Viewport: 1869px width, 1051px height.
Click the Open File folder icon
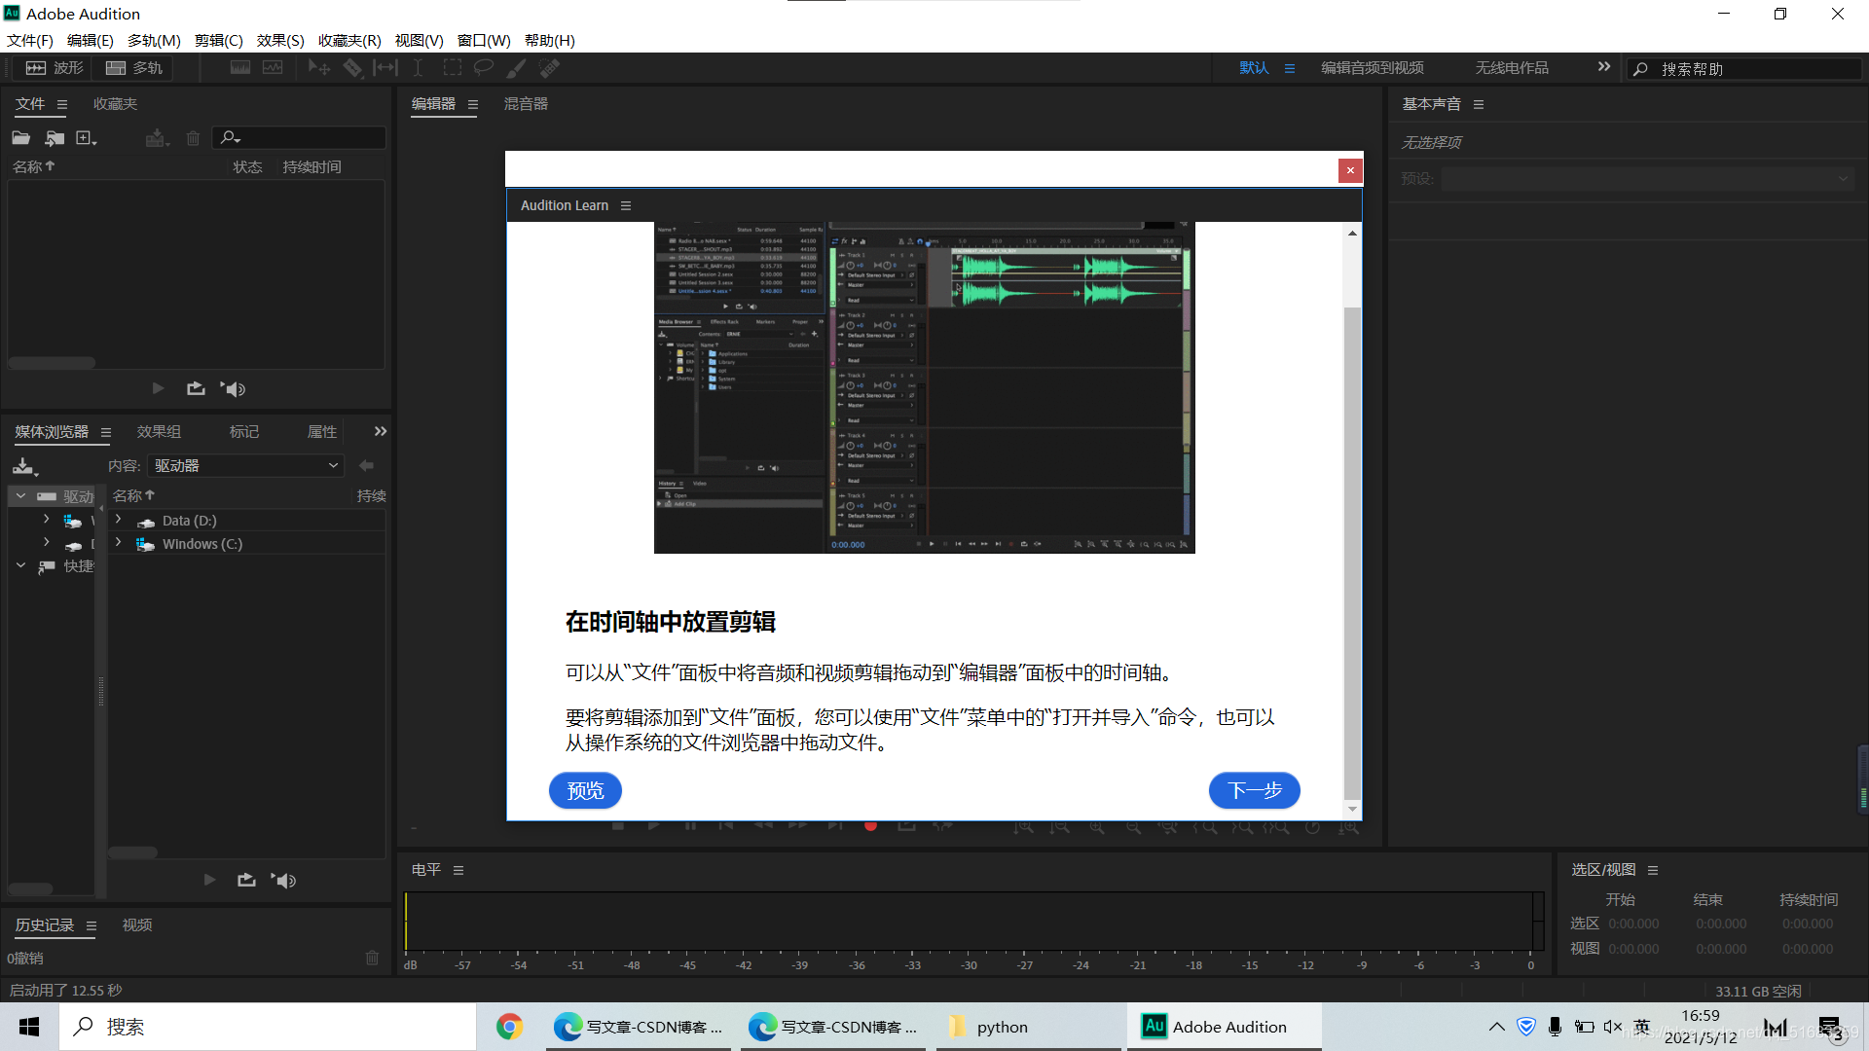(21, 138)
